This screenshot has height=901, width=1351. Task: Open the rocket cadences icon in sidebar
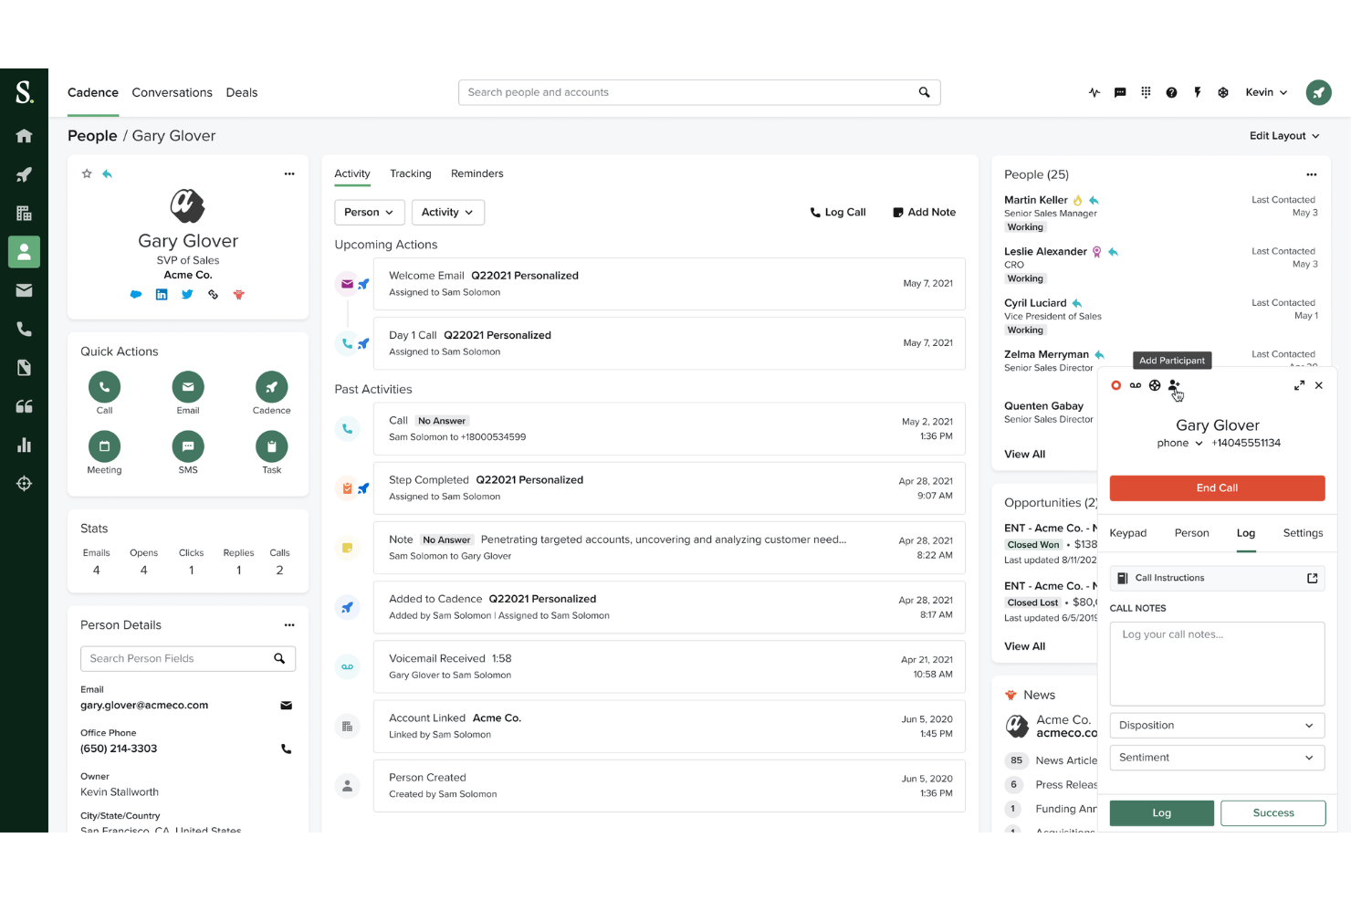(24, 174)
